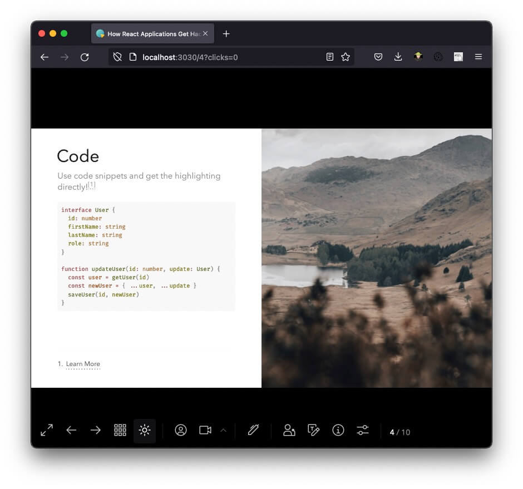The image size is (523, 489).
Task: Close the How React Applications tab
Action: click(205, 34)
